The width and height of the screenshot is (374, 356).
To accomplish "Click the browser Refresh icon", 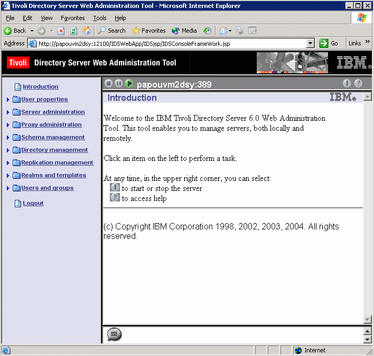I will [x=74, y=31].
